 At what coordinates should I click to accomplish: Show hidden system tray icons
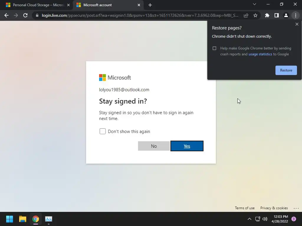click(x=250, y=219)
